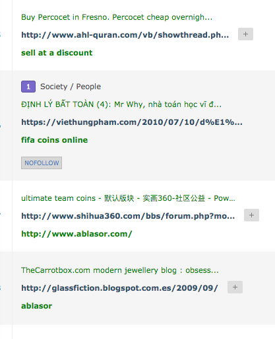
Task: Click the 'sell at a discount' anchor text
Action: click(x=57, y=53)
